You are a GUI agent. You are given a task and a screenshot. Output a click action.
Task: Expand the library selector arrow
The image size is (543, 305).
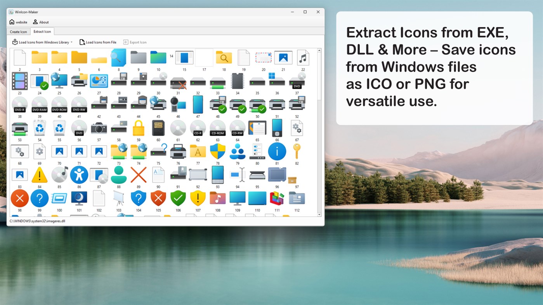72,42
